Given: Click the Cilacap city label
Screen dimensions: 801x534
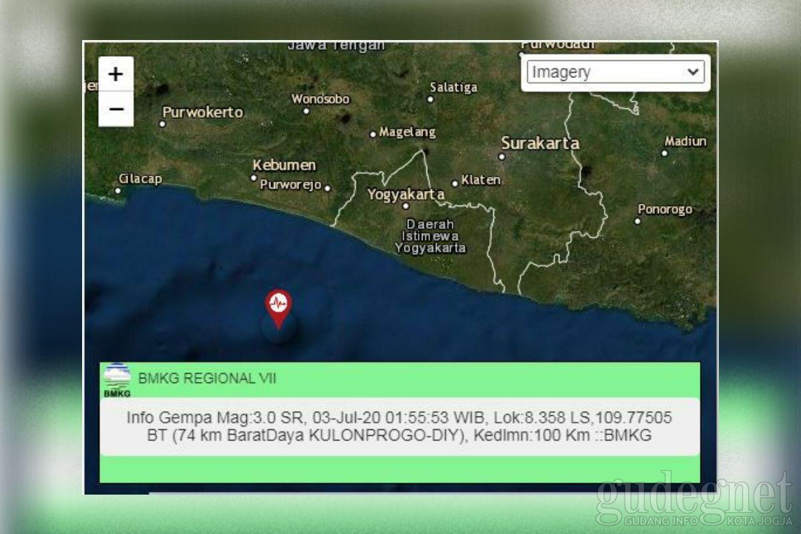Looking at the screenshot, I should point(140,179).
